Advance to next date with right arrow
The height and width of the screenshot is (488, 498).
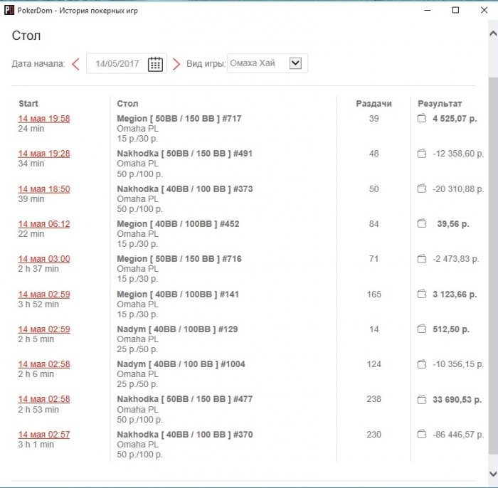click(176, 64)
